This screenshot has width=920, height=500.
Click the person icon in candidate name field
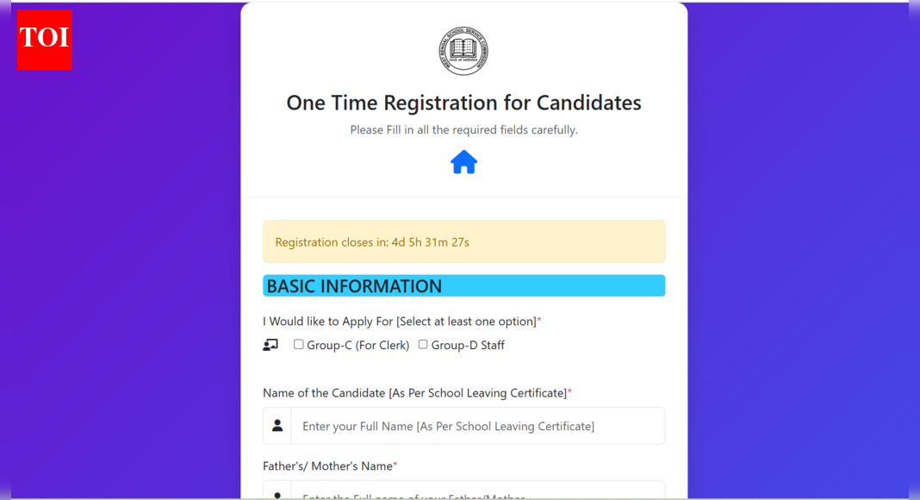point(277,425)
